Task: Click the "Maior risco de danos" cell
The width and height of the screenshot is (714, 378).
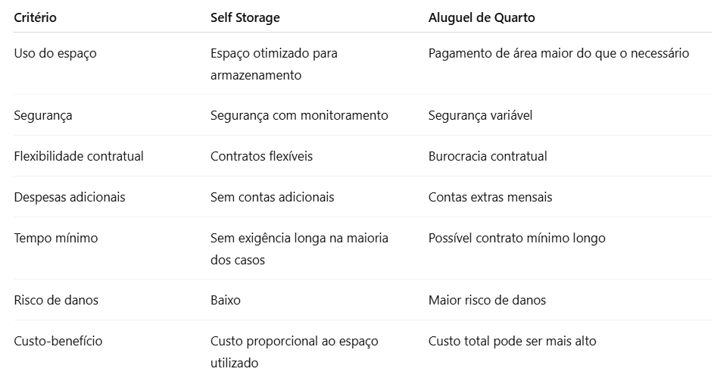Action: click(487, 300)
